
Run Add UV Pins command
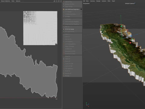point(72,2)
